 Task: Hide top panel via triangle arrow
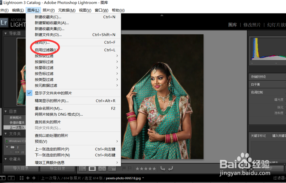[x=162, y=15]
